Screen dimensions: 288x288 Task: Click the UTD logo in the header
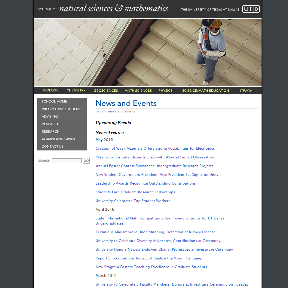tap(251, 9)
